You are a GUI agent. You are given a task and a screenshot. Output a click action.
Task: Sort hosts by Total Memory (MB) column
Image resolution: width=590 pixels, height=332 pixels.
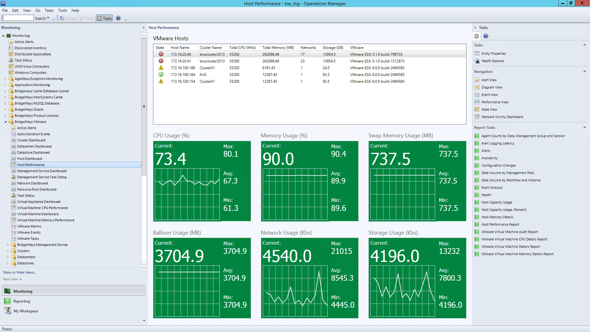278,48
